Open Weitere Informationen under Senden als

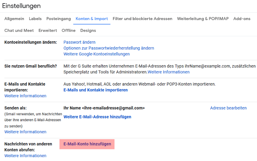tap(25, 132)
